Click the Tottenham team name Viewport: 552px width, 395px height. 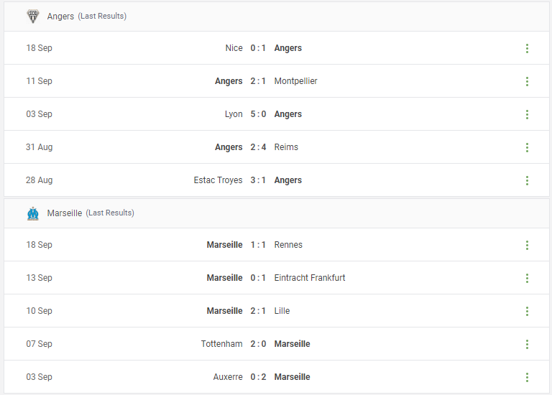tap(222, 344)
